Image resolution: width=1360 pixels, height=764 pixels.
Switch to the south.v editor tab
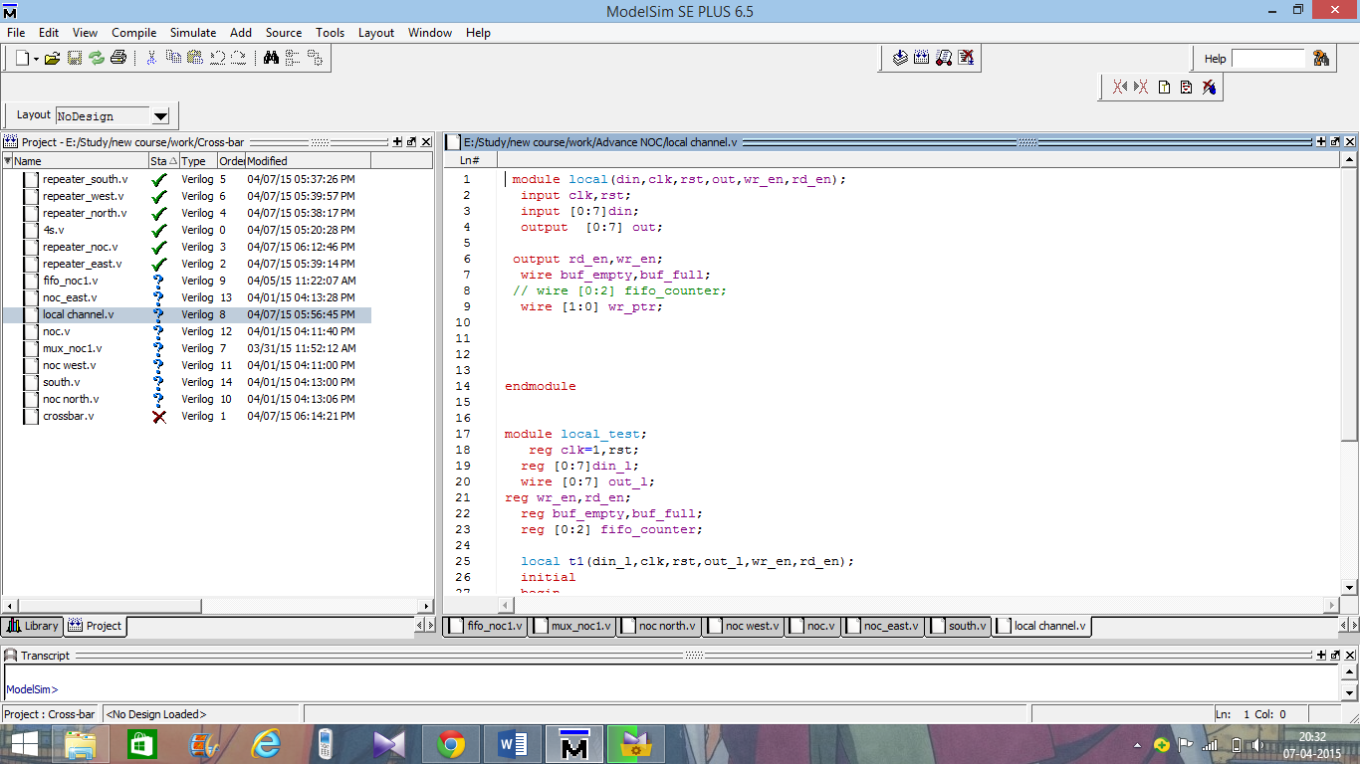(959, 626)
